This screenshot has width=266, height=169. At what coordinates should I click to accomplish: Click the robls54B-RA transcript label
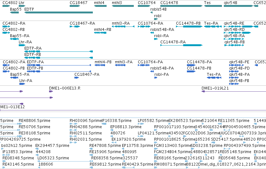(x=162, y=29)
